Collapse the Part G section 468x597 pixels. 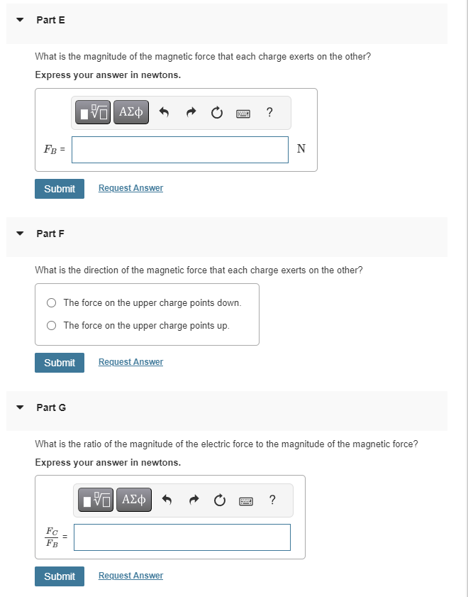point(19,407)
